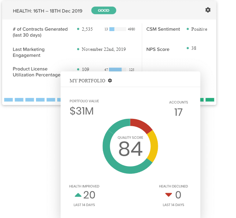
Task: Click the contracts bar maximum '4980'
Action: 131,29
